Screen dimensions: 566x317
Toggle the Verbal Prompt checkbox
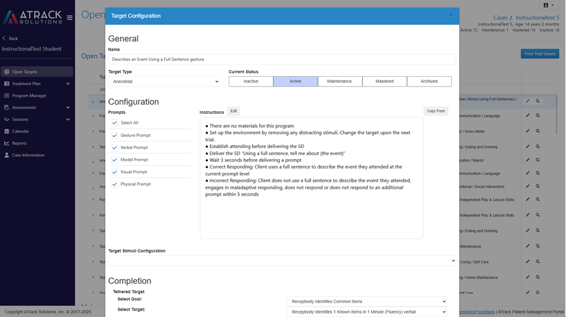(x=114, y=147)
